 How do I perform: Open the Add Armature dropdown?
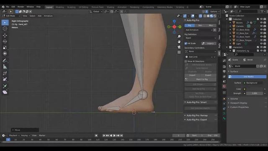[199, 30]
